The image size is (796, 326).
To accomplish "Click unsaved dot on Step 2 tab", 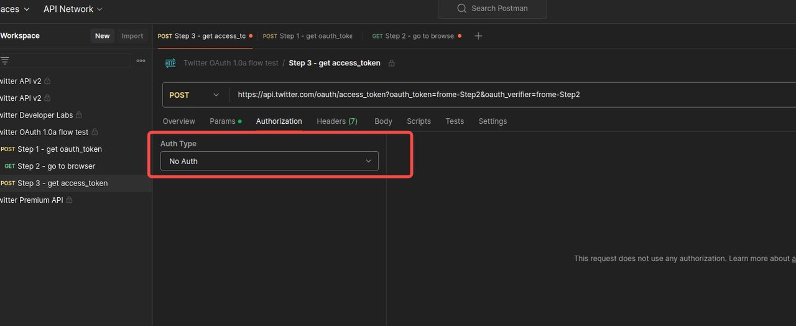I will click(460, 36).
